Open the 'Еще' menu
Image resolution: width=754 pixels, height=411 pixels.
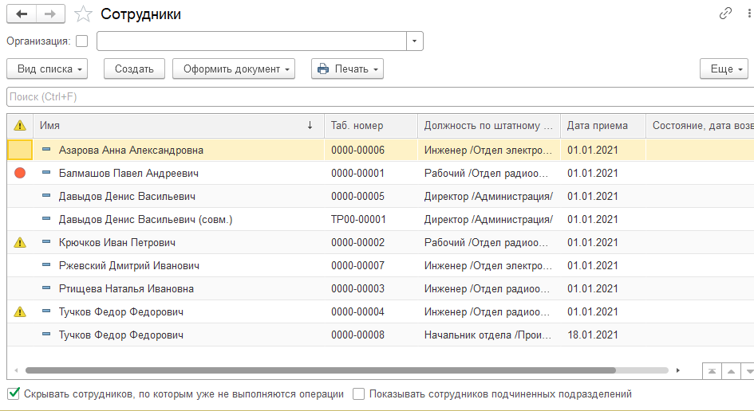click(724, 69)
